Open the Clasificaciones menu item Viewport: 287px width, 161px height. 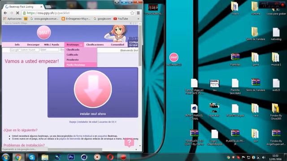(95, 45)
